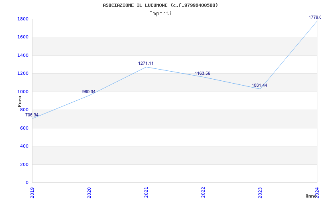Image resolution: width=321 pixels, height=200 pixels.
Task: Click data label 706.34
Action: tap(32, 115)
